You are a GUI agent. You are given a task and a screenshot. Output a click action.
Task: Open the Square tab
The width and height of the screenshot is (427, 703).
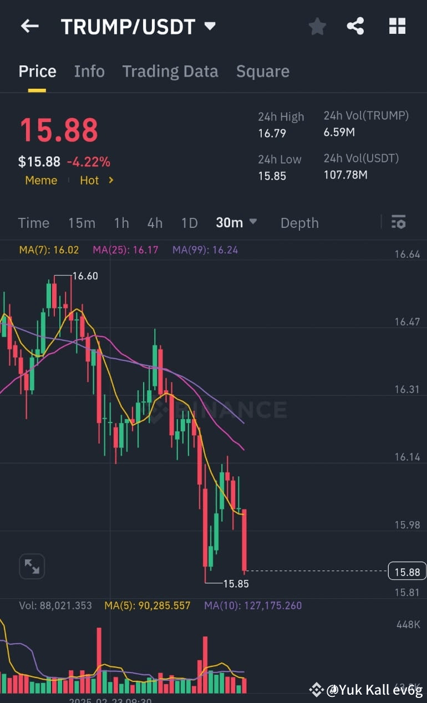(263, 71)
